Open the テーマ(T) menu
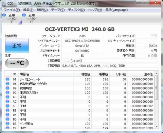Screen dimensions: 163x133 (58, 10)
